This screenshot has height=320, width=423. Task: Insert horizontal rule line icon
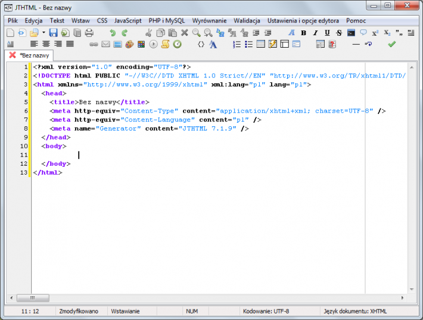click(356, 44)
